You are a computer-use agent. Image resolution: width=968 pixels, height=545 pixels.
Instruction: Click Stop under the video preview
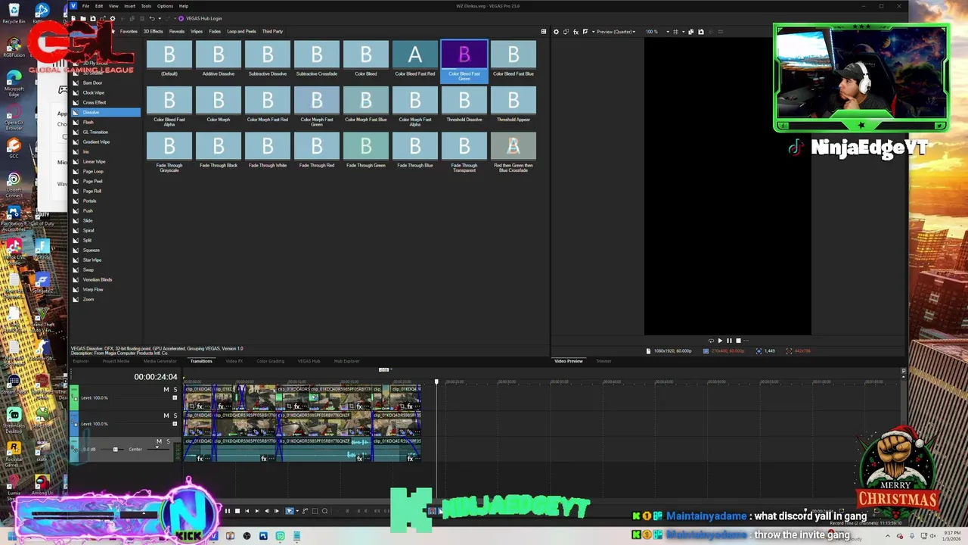click(x=738, y=341)
